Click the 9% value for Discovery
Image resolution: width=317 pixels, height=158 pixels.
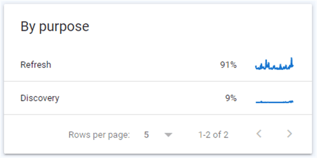coord(231,98)
